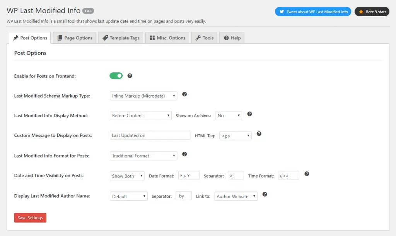Click the Save Settings button
Image resolution: width=396 pixels, height=236 pixels.
tap(30, 218)
